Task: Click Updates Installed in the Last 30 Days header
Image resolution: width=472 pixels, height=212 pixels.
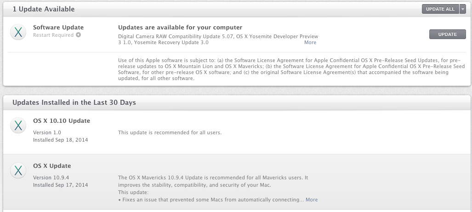Action: (74, 103)
